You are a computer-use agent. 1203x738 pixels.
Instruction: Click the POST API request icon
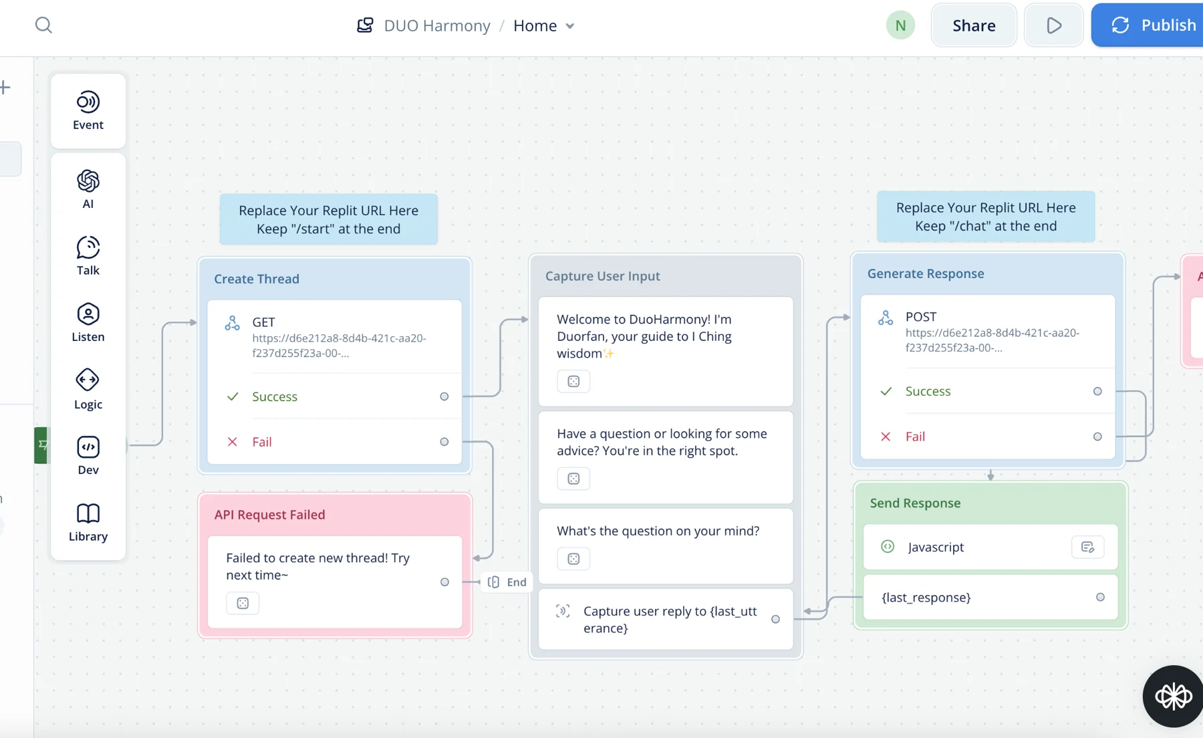pyautogui.click(x=886, y=318)
